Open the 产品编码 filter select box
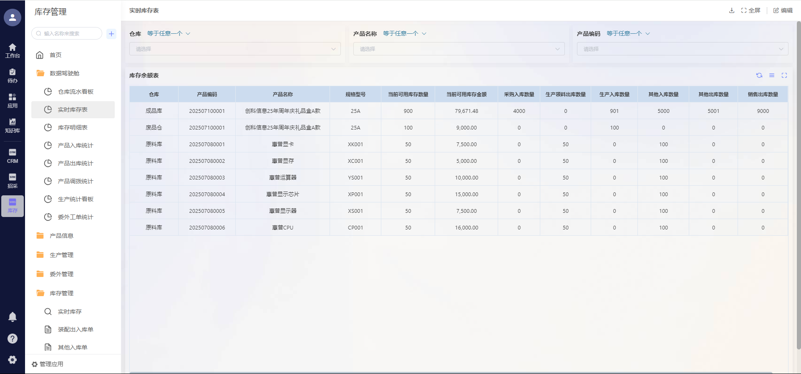The height and width of the screenshot is (374, 801). coord(682,49)
